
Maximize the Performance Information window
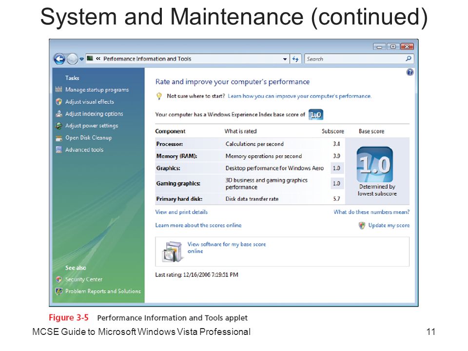393,47
